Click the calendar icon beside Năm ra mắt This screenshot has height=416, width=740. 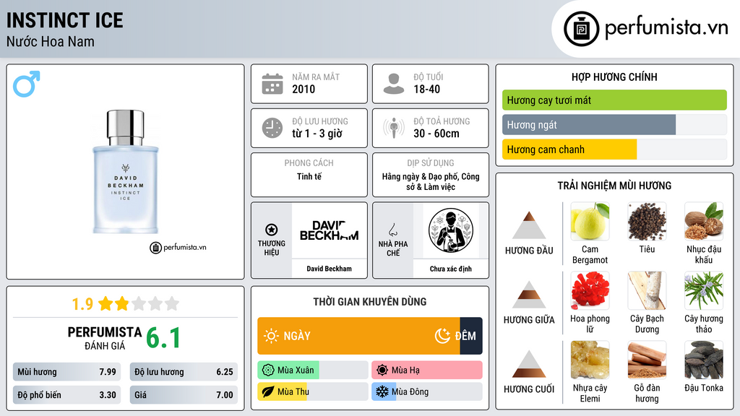(x=272, y=84)
